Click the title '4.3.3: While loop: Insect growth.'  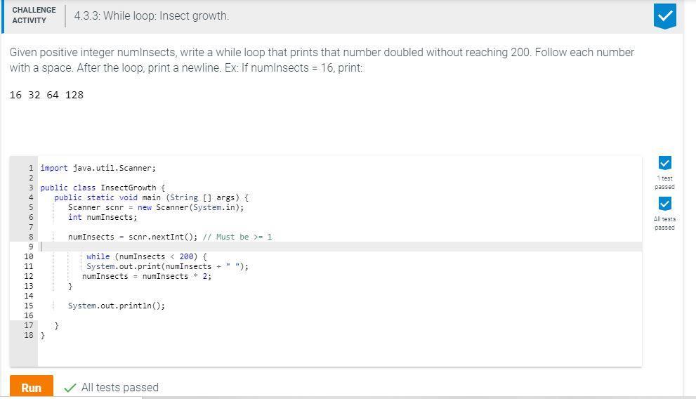click(152, 16)
